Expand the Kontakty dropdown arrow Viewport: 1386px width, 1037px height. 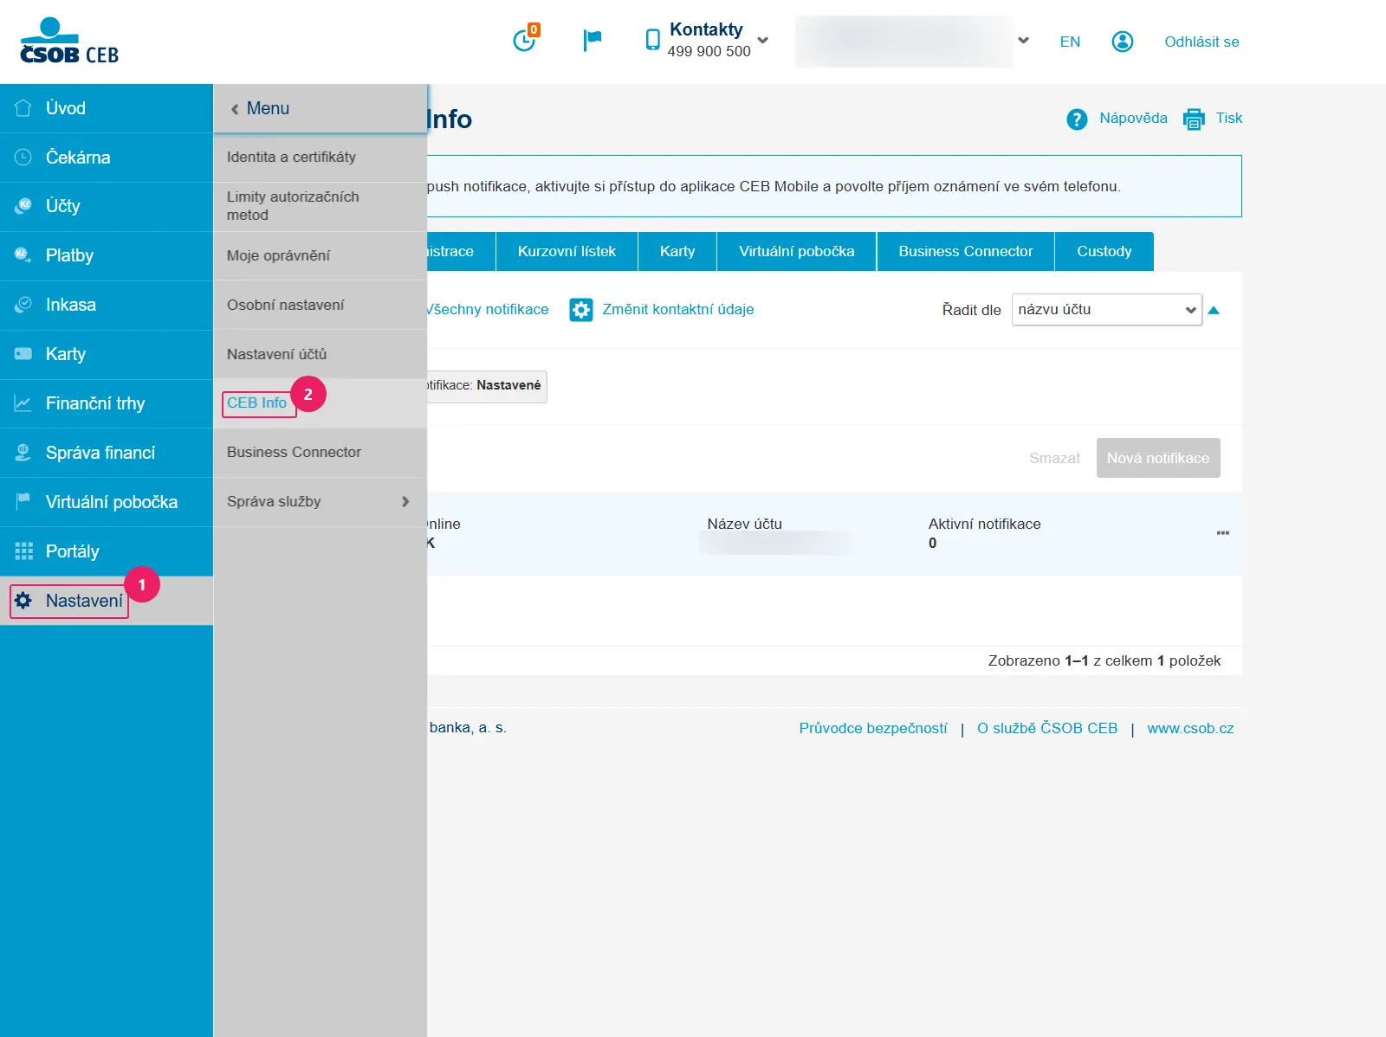tap(763, 40)
